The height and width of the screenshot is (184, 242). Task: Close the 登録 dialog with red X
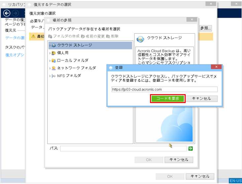pyautogui.click(x=216, y=67)
